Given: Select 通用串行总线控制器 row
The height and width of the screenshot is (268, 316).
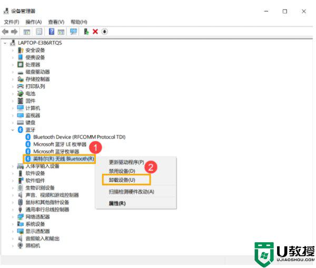Looking at the screenshot, I should (47, 210).
